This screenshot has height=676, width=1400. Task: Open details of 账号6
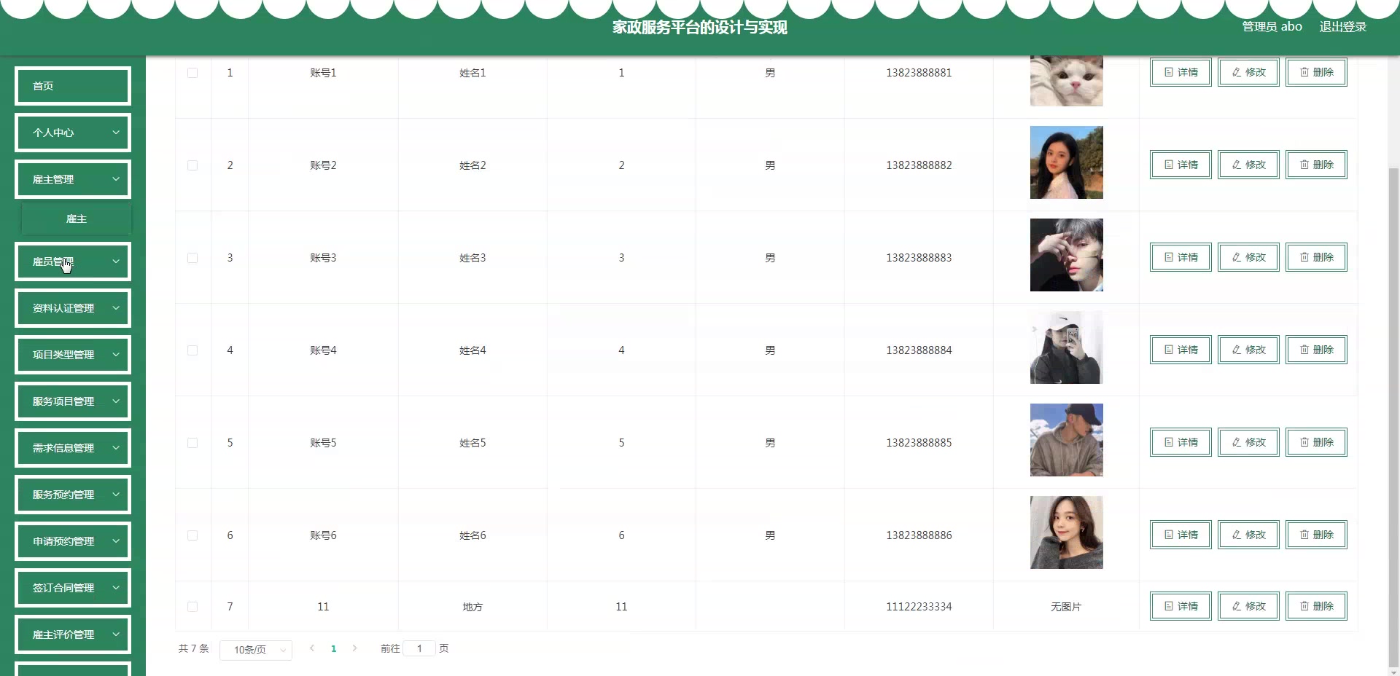coord(1181,535)
